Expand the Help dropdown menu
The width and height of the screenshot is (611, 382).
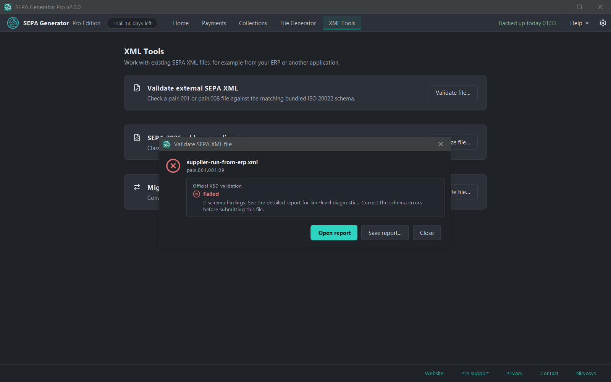[579, 23]
